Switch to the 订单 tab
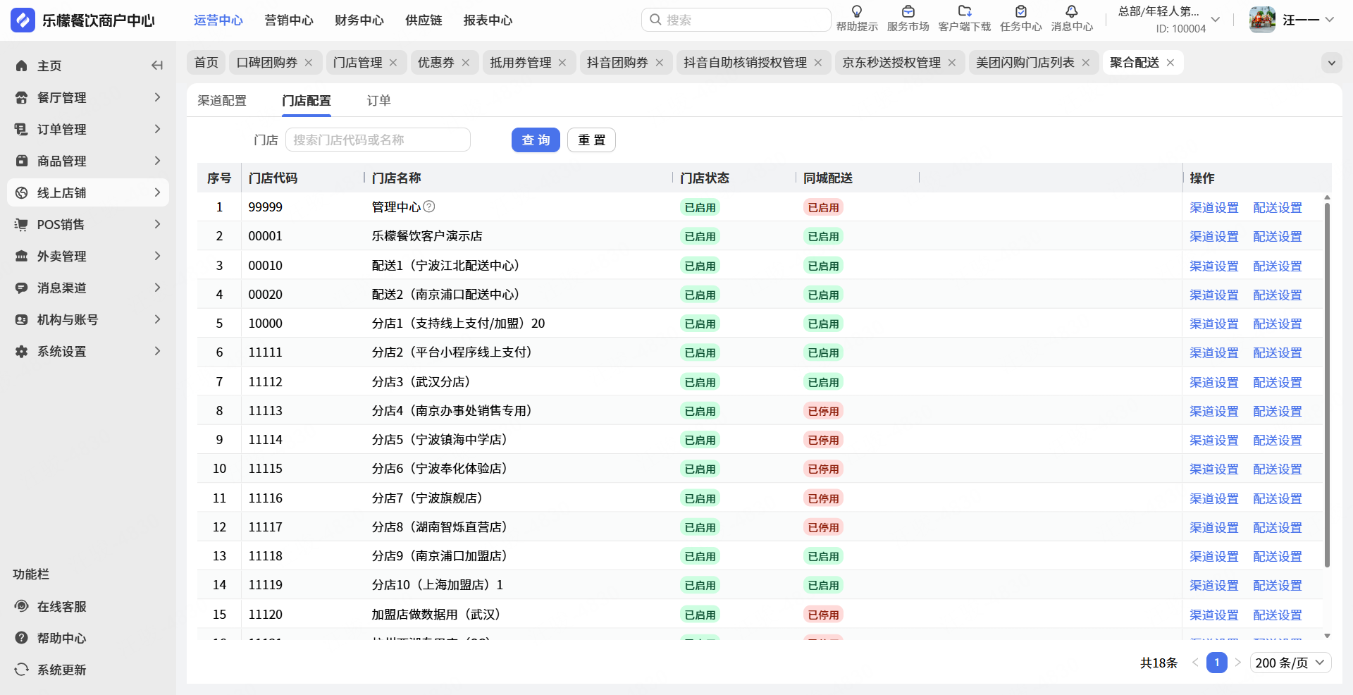 [378, 101]
